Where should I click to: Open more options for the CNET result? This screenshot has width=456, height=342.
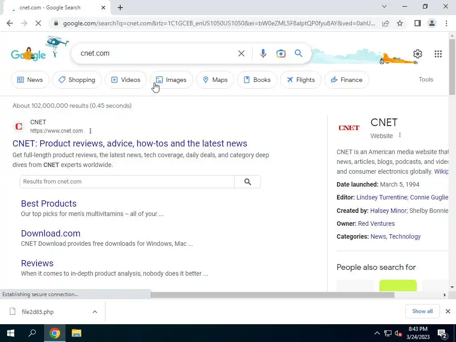pyautogui.click(x=90, y=131)
